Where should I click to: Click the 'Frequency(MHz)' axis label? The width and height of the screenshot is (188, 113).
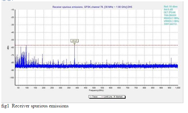[x=96, y=90]
